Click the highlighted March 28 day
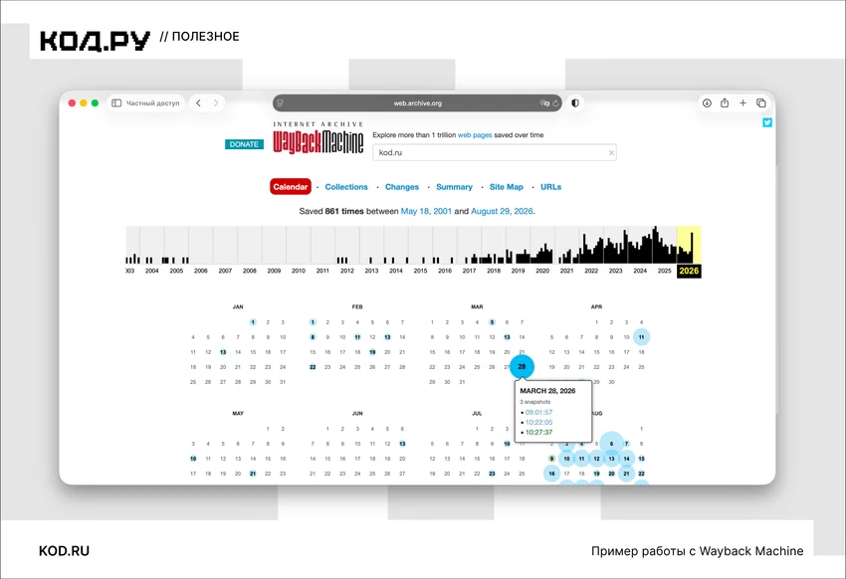The width and height of the screenshot is (846, 579). pos(522,366)
